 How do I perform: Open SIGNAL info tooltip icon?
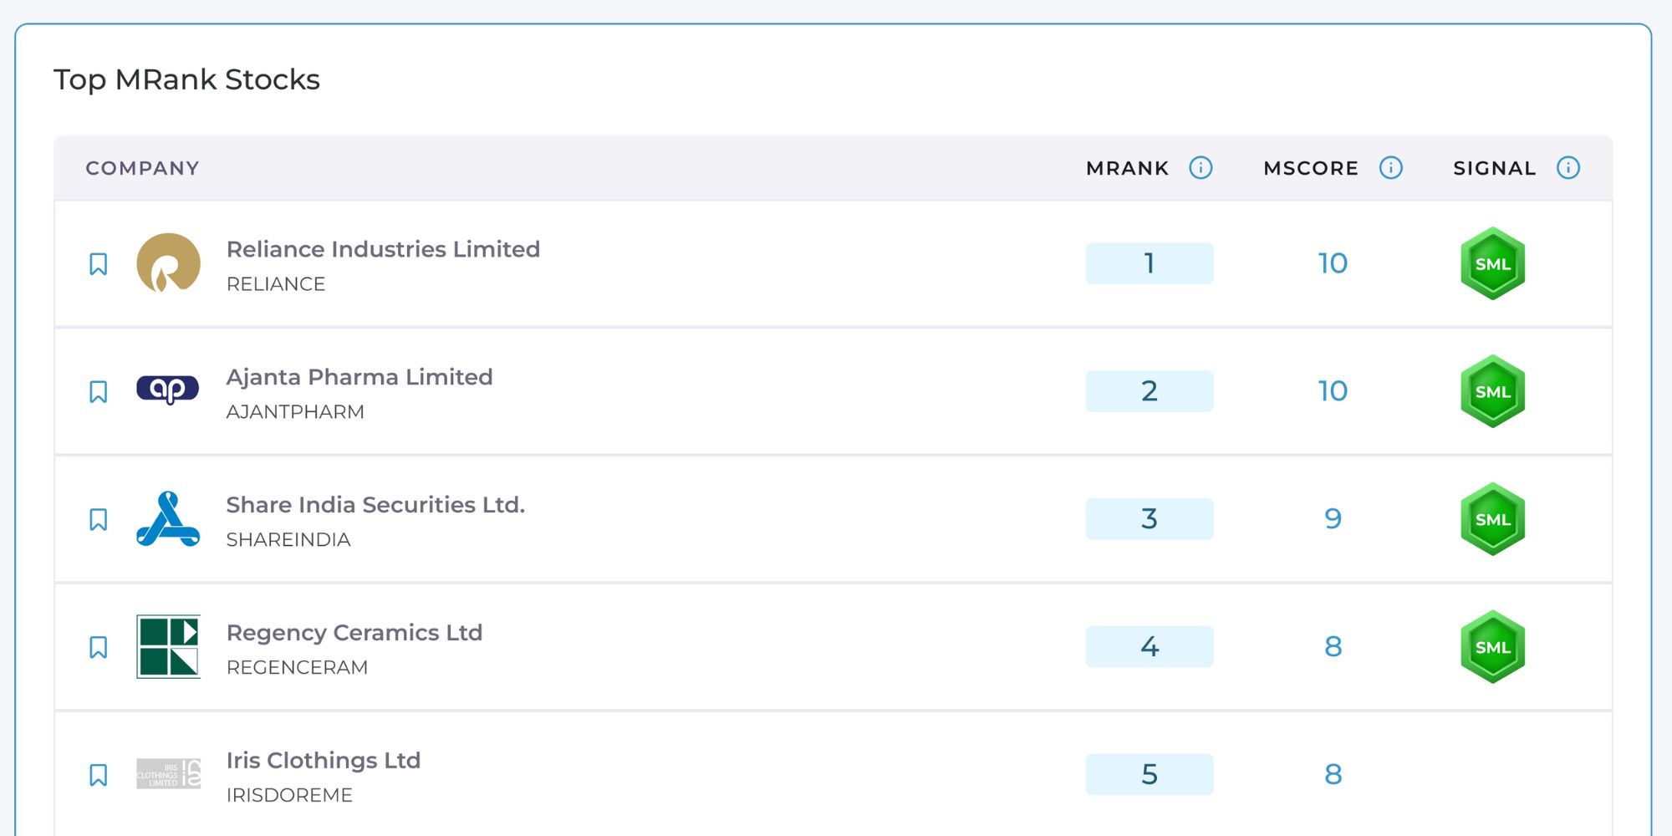(x=1568, y=168)
